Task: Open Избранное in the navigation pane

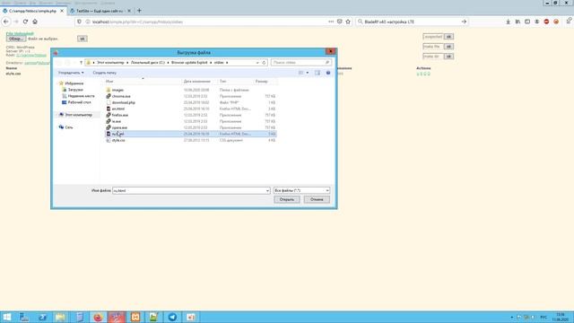Action: pyautogui.click(x=74, y=83)
